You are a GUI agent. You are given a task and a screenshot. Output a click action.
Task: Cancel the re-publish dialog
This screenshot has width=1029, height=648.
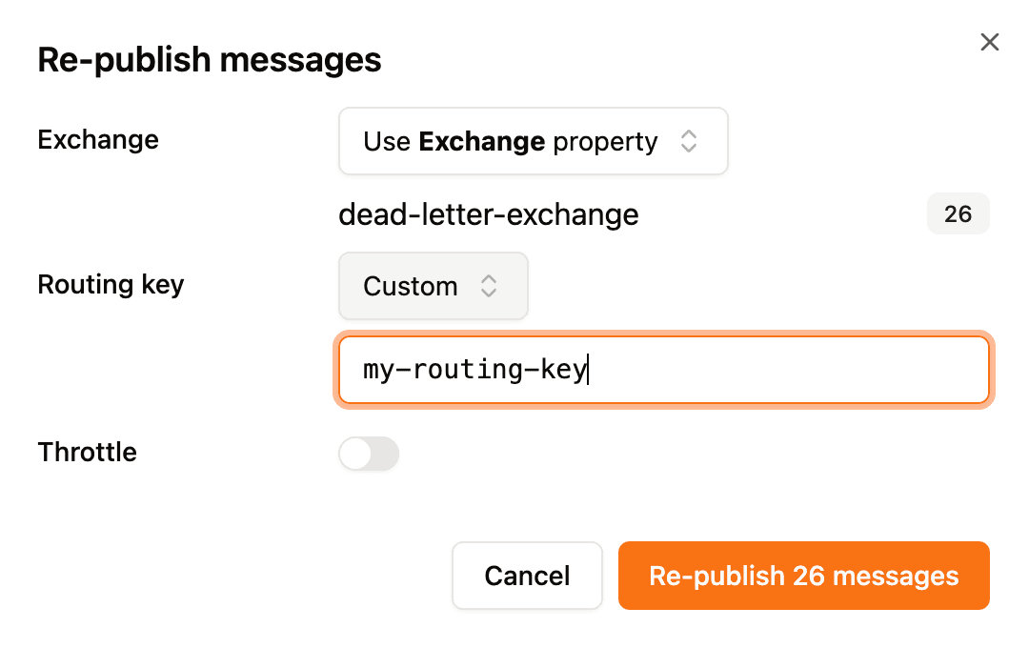pyautogui.click(x=527, y=576)
